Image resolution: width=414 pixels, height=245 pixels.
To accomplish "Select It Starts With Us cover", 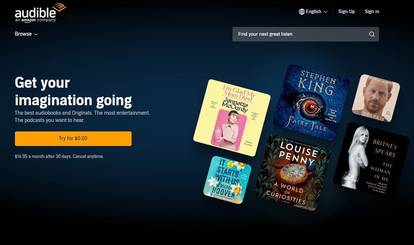I will coord(227,180).
